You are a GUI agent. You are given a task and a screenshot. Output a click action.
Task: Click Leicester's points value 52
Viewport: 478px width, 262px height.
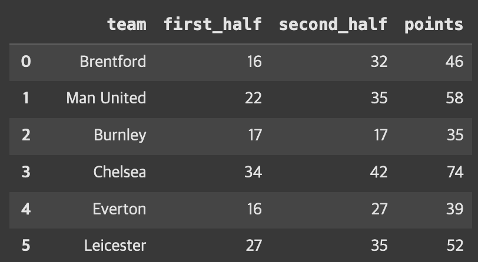point(455,246)
